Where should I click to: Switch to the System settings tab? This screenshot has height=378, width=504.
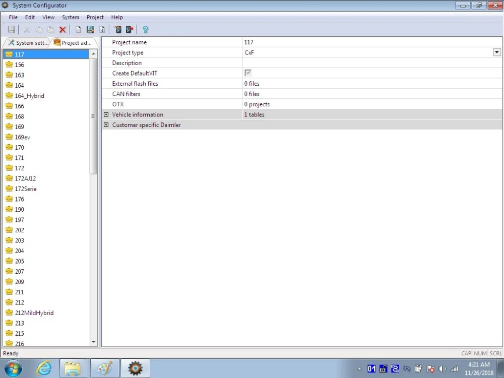[x=28, y=43]
